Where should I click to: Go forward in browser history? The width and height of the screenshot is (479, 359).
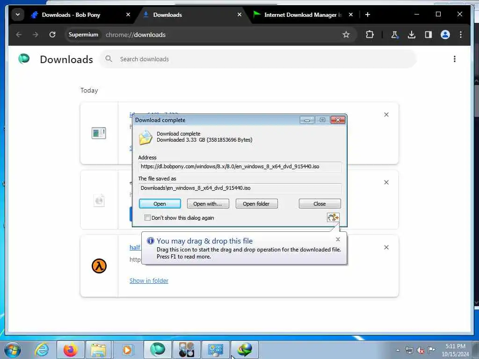[x=36, y=35]
